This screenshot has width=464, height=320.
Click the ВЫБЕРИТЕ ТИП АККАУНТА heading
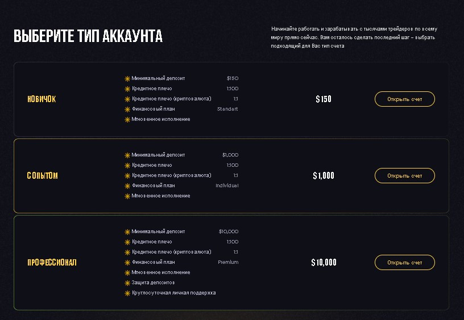(88, 36)
